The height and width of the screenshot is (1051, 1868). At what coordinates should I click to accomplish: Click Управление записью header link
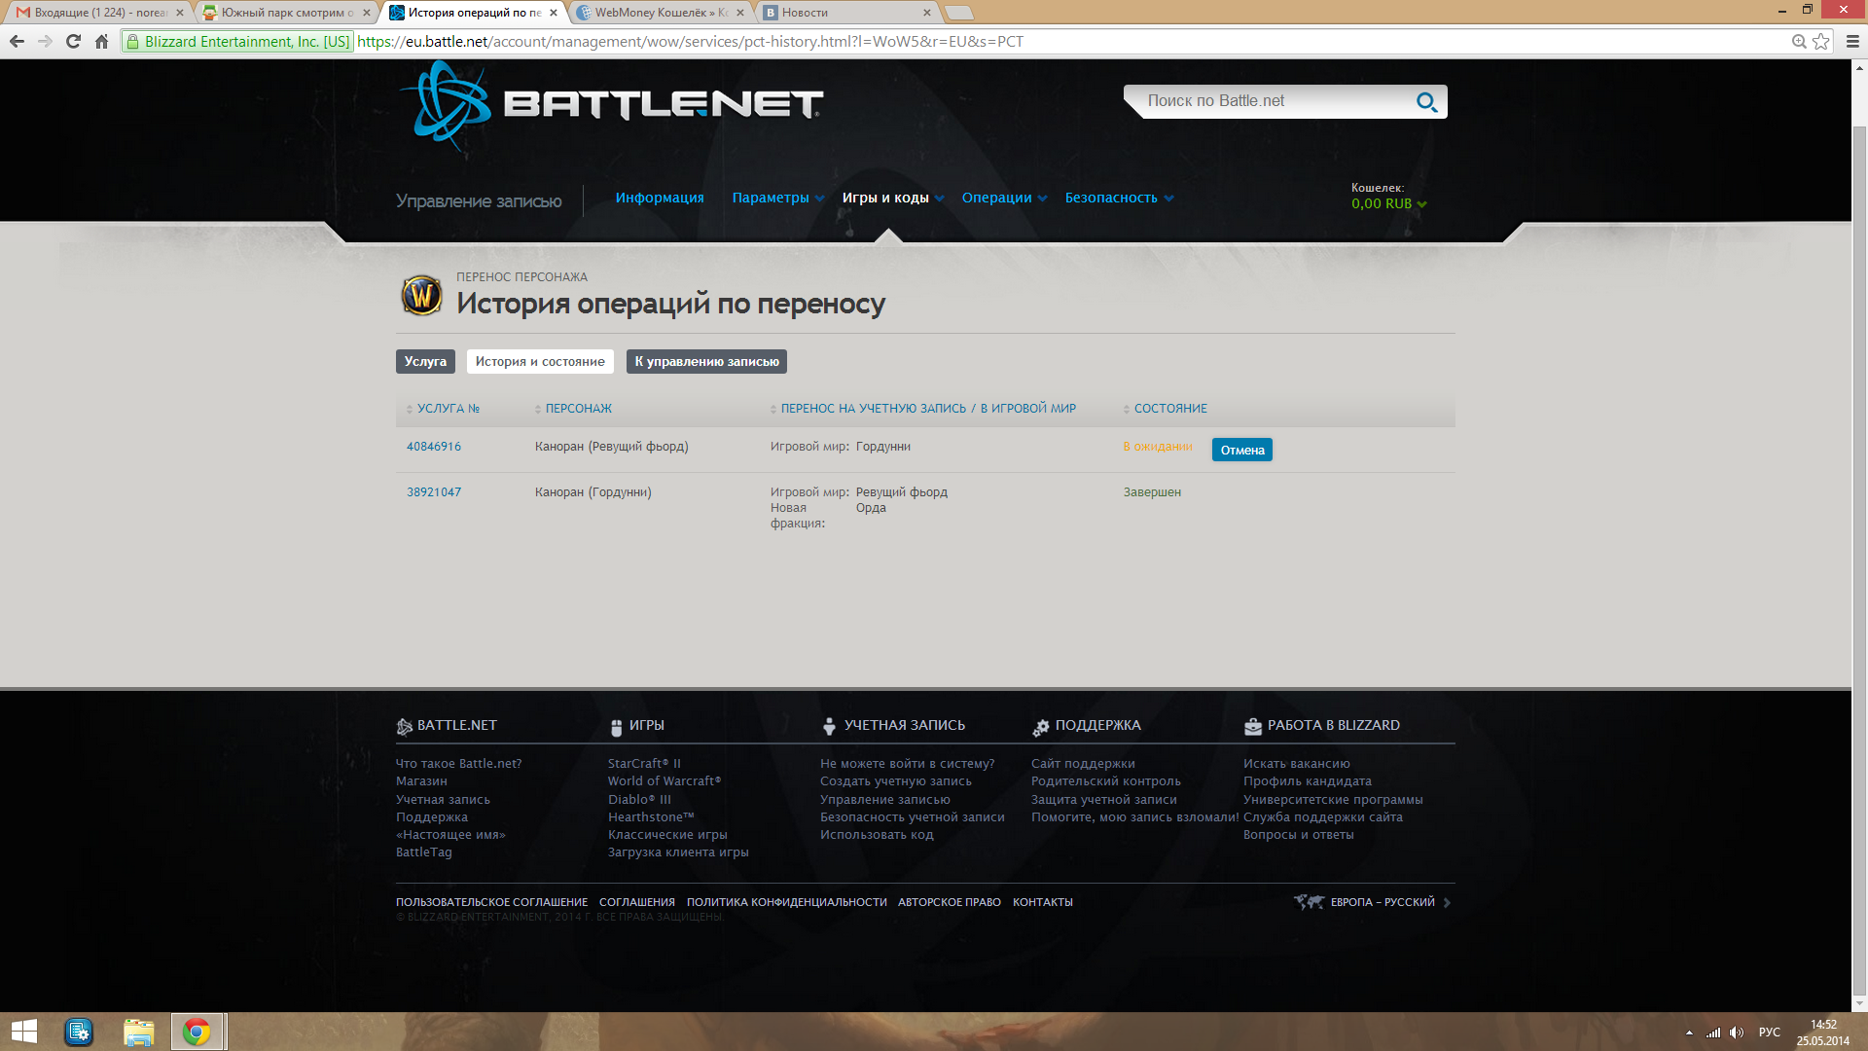pyautogui.click(x=479, y=200)
